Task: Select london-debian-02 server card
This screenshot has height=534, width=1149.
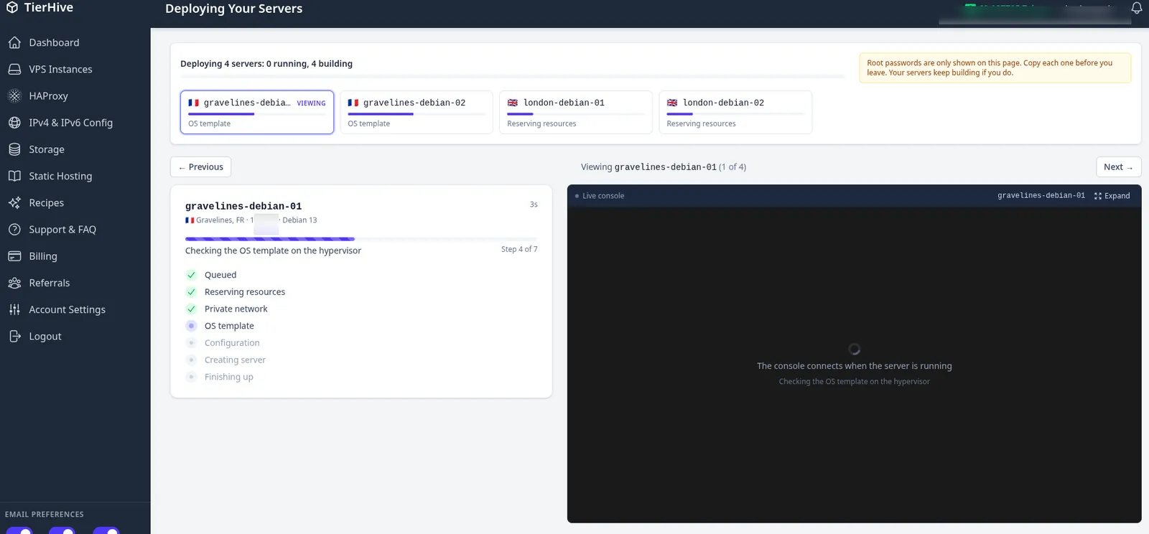Action: (x=735, y=112)
